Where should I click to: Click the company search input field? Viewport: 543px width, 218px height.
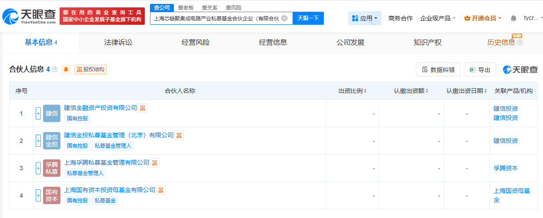click(216, 18)
